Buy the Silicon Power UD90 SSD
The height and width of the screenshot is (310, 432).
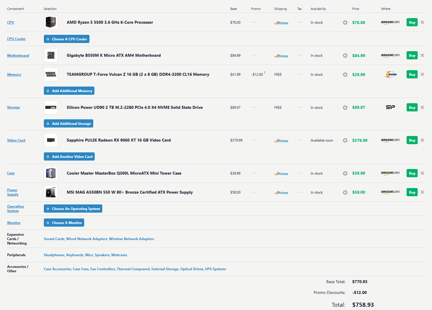pyautogui.click(x=412, y=107)
